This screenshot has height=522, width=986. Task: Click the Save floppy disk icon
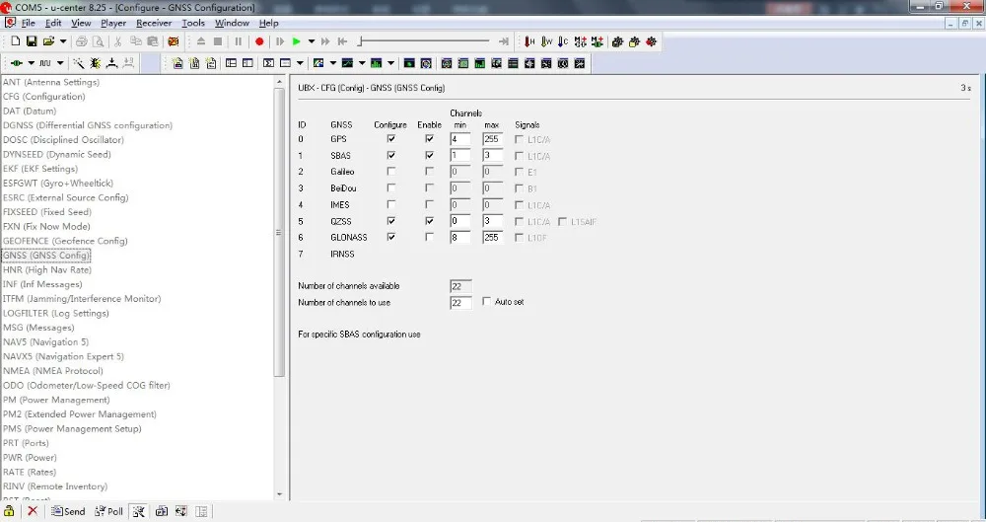(32, 41)
